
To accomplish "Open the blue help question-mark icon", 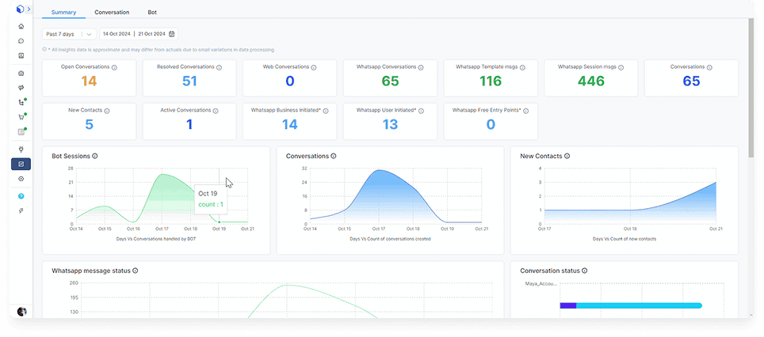I will (21, 195).
